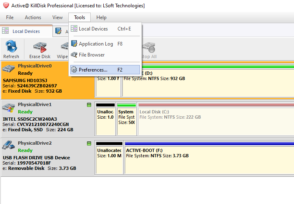Click the Erase Disk toolbar icon
Screen dimensions: 294x204
coord(39,46)
